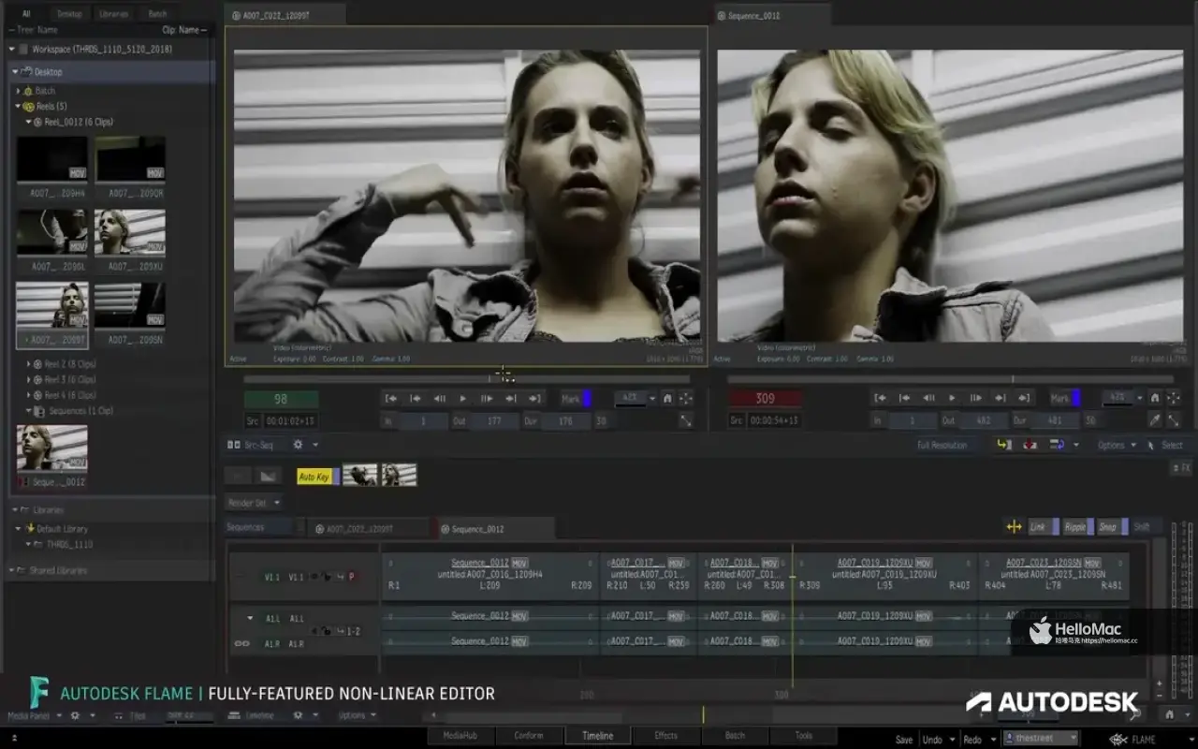This screenshot has width=1198, height=749.
Task: Click the blue replace edit icon
Action: (1057, 445)
